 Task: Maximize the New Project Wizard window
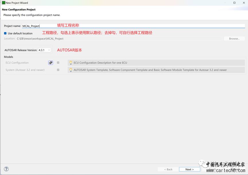(x=234, y=3)
